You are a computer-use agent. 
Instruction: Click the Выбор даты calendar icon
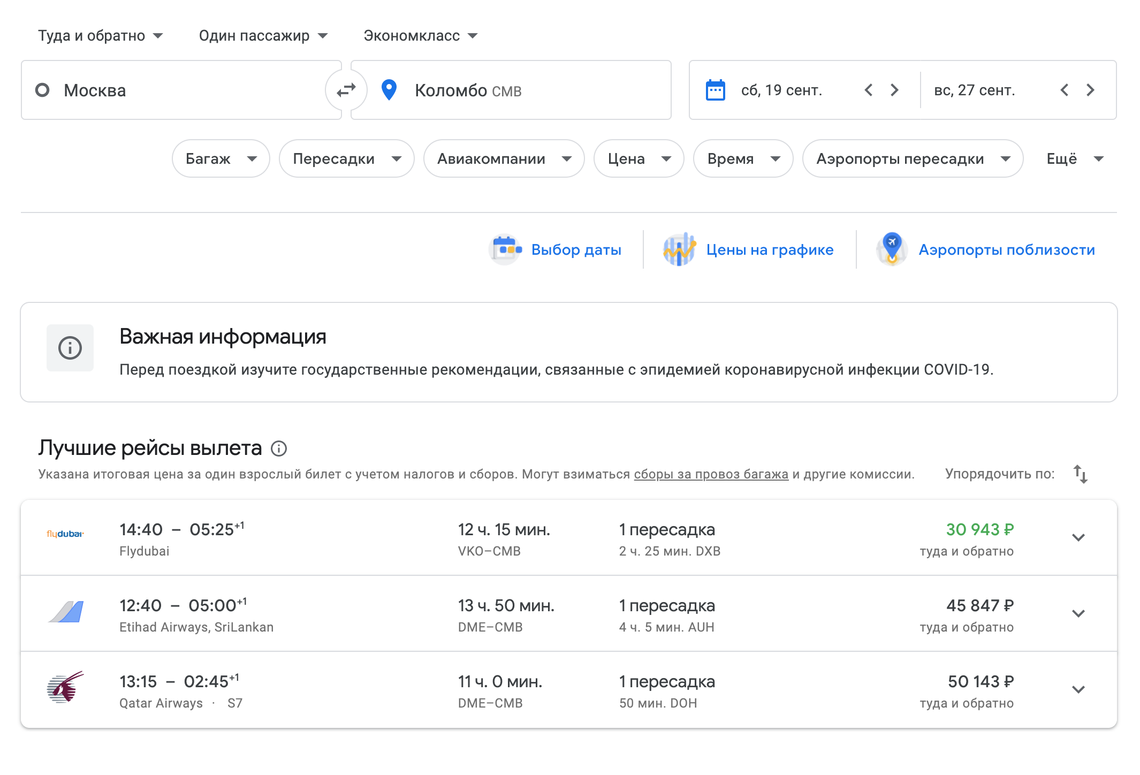[x=505, y=249]
